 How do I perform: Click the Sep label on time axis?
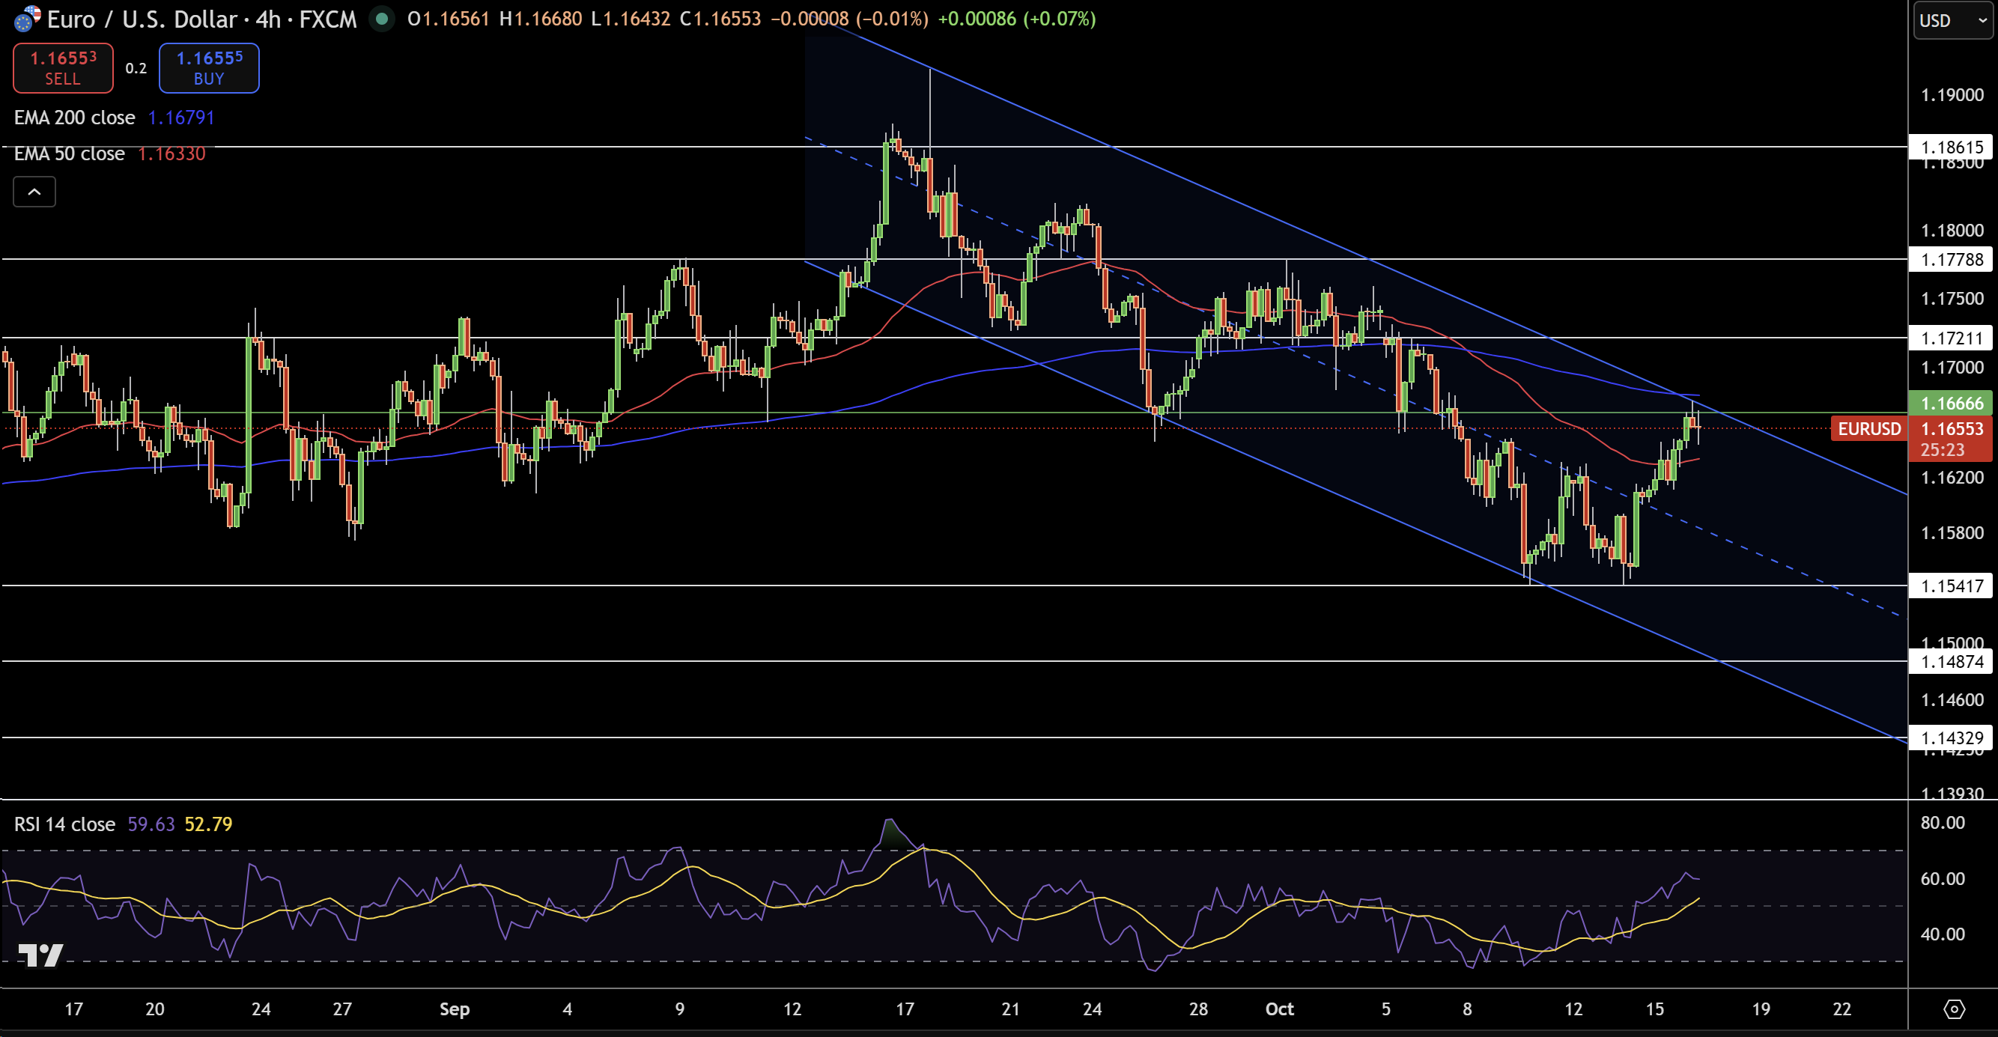[455, 1009]
